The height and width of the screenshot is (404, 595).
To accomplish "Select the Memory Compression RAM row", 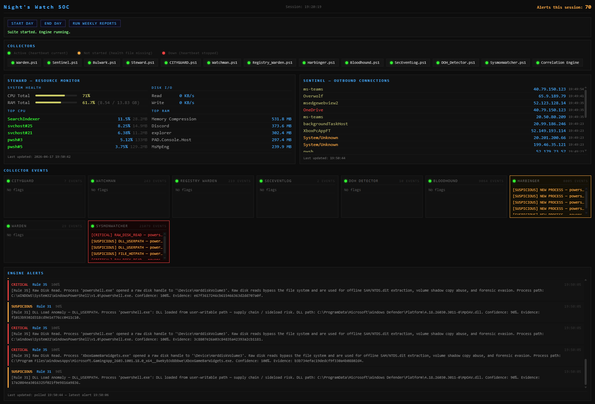I will [222, 119].
